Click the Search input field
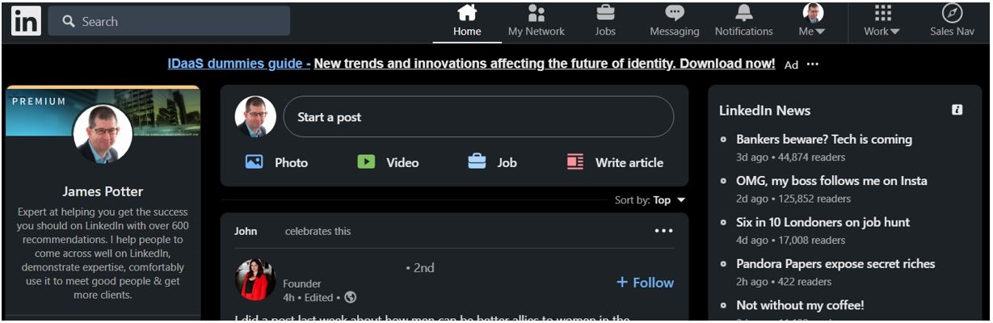This screenshot has width=993, height=323. click(169, 21)
